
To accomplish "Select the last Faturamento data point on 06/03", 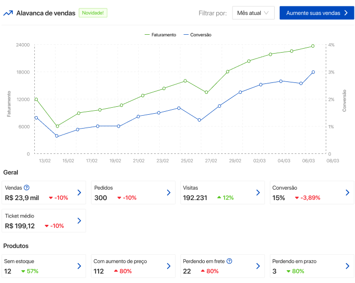I will pyautogui.click(x=313, y=46).
